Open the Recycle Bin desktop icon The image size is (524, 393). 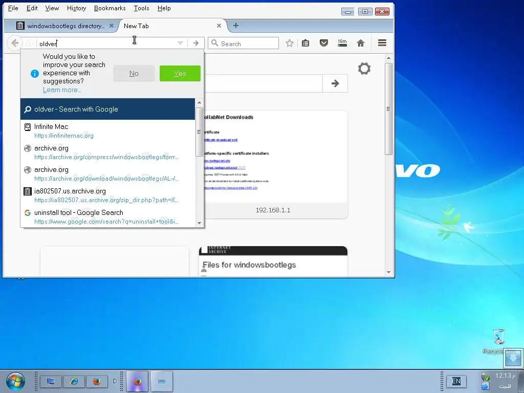click(499, 341)
